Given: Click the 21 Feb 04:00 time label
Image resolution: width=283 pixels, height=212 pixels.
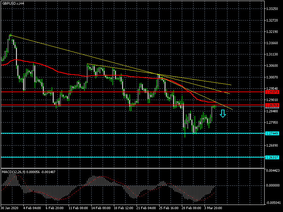Looking at the screenshot, I should 145,208.
